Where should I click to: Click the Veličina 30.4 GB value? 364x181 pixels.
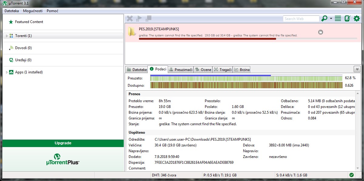[x=175, y=145]
